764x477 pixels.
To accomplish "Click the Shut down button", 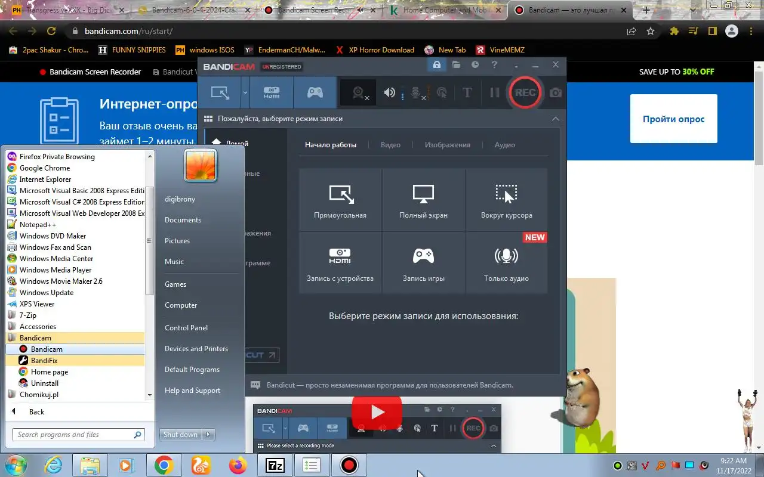I will click(x=181, y=435).
